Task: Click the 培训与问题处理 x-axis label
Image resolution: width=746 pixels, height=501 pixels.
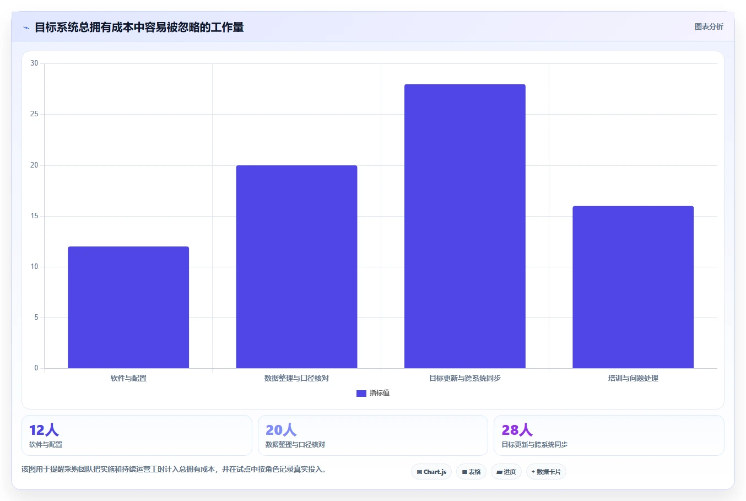Action: tap(633, 378)
